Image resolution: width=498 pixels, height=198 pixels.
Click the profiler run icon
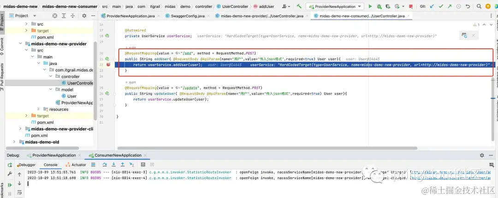click(x=397, y=6)
